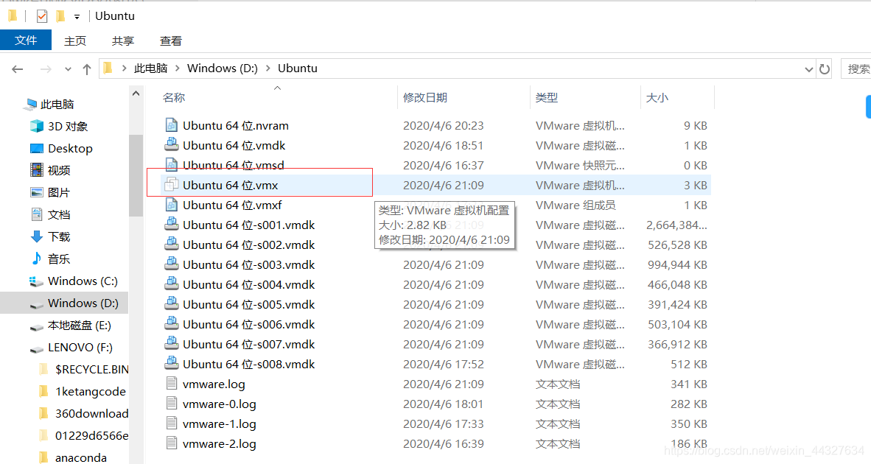Click the forward navigation arrow

[46, 68]
